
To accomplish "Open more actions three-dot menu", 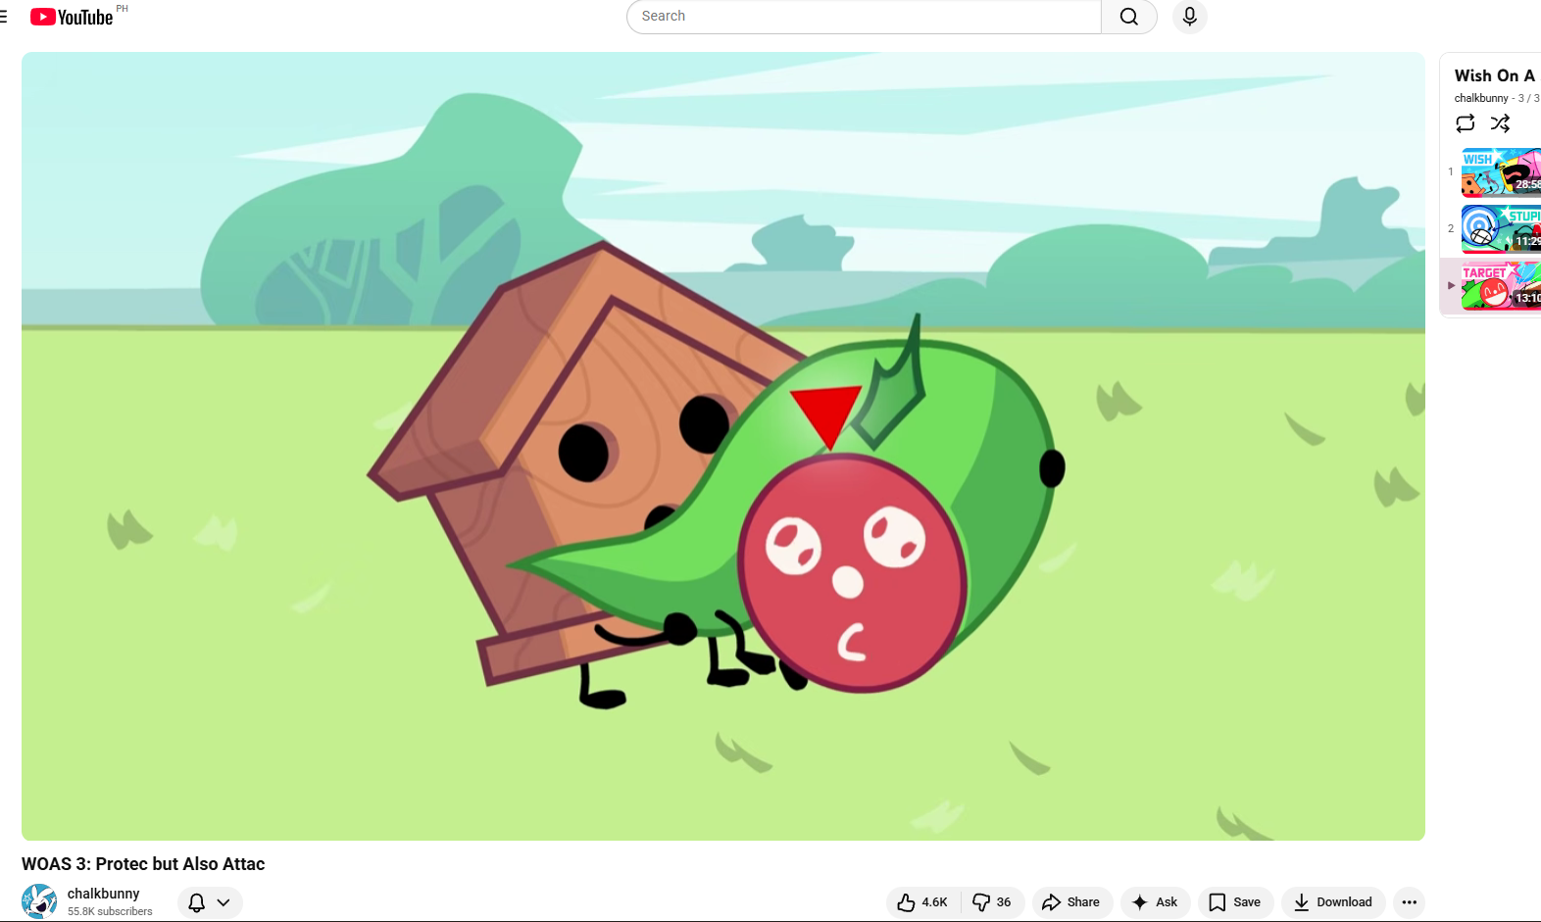I will [1410, 902].
